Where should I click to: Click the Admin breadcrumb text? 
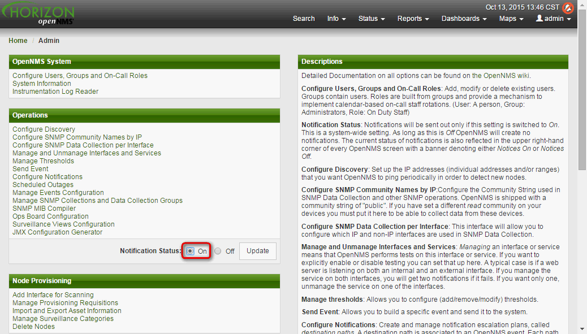(49, 40)
